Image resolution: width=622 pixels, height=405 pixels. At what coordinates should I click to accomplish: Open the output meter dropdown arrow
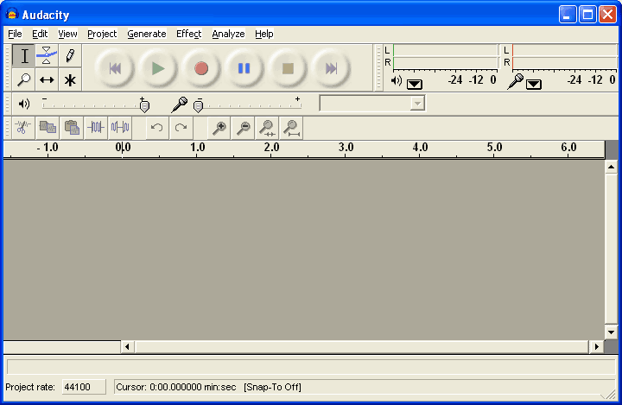click(415, 84)
